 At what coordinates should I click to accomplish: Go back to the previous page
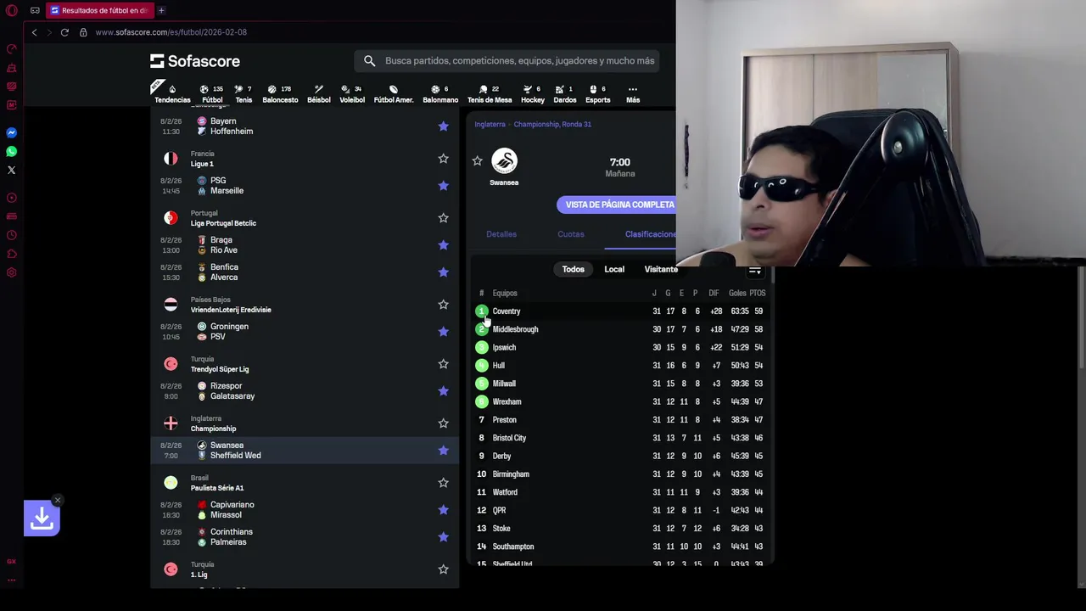click(34, 32)
